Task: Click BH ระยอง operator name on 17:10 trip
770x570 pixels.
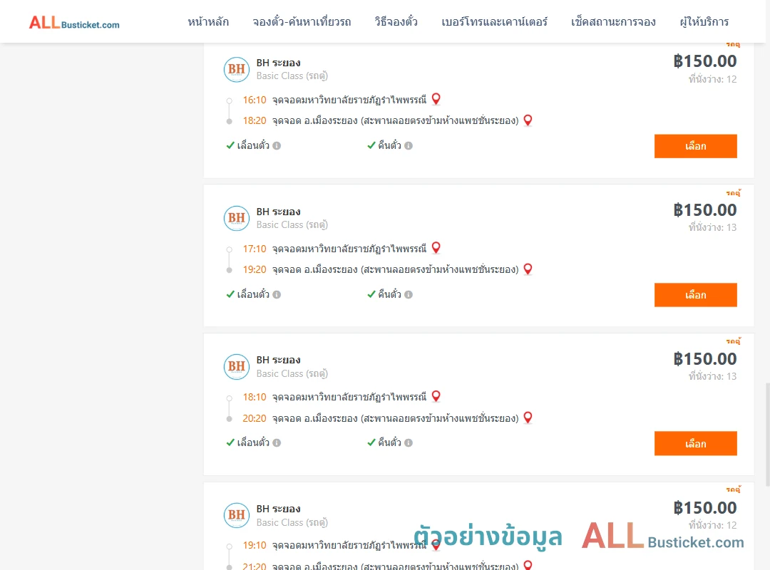Action: tap(278, 212)
